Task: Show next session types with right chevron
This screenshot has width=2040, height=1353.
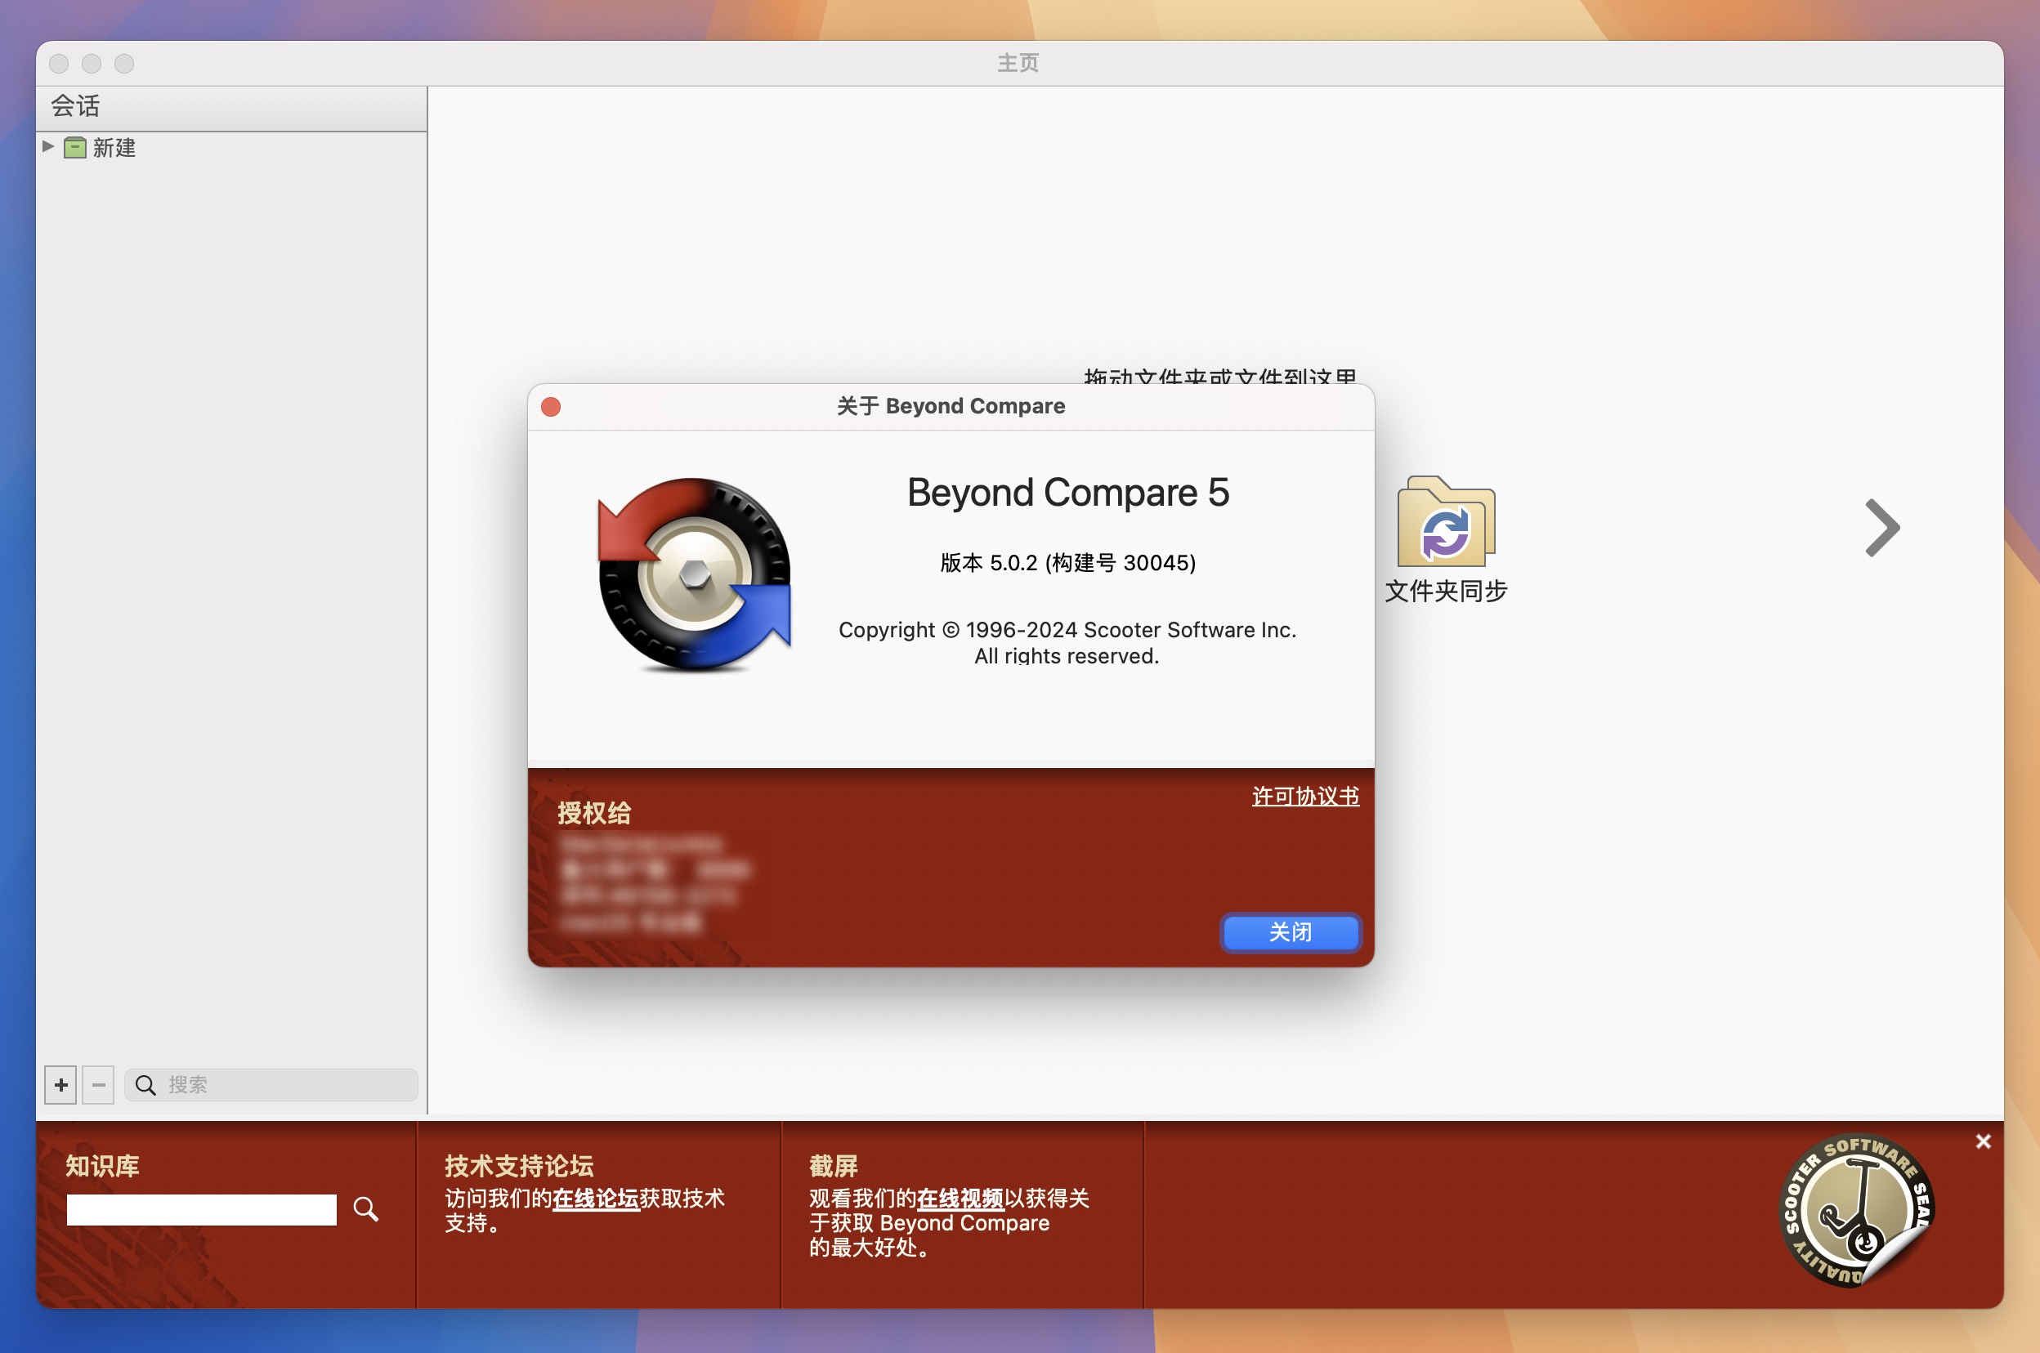Action: point(1882,527)
